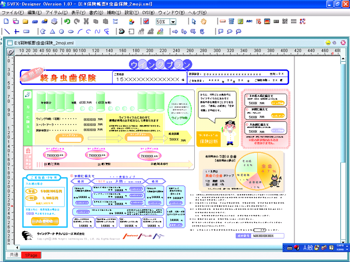Select the arc curve drawing tool
This screenshot has width=350, height=262.
tap(80, 31)
